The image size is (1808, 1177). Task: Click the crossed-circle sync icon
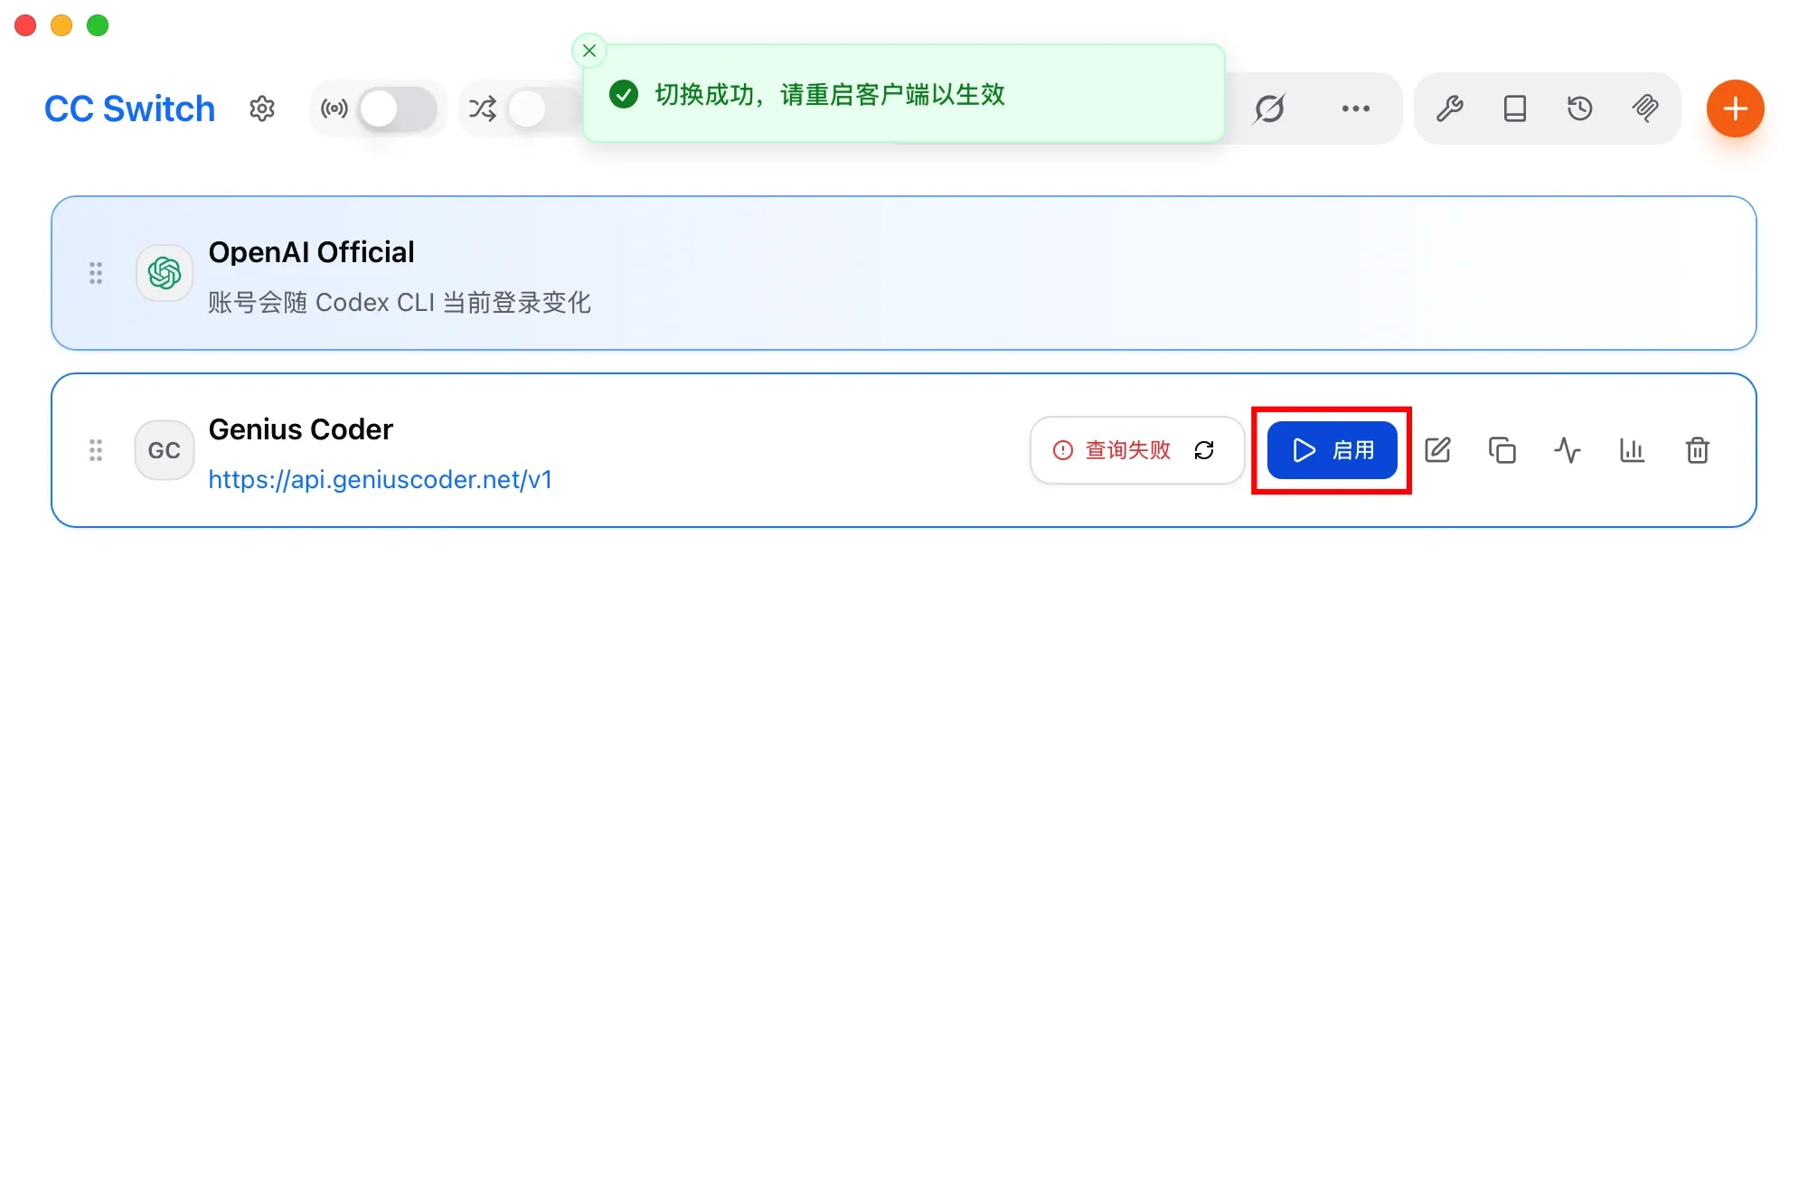click(x=1269, y=108)
